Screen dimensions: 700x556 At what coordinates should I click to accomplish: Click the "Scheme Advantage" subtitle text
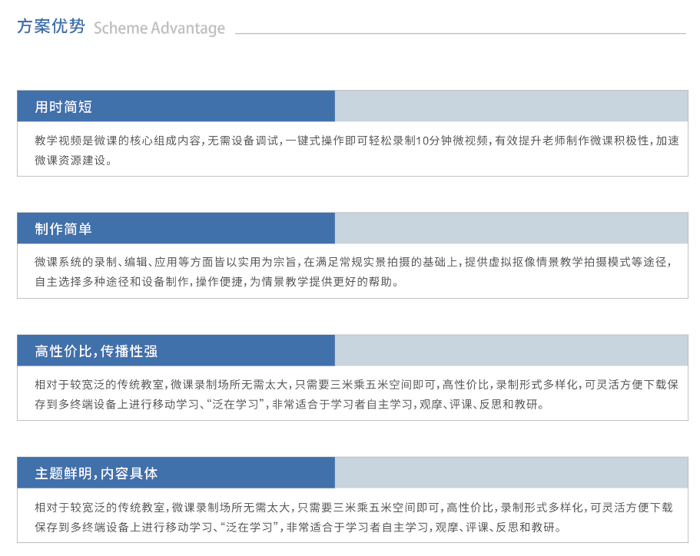[x=159, y=28]
